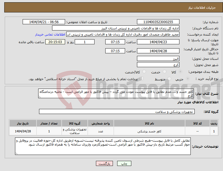Click the اطلاعات کالاهای مورد نیاز heading

(x=198, y=102)
